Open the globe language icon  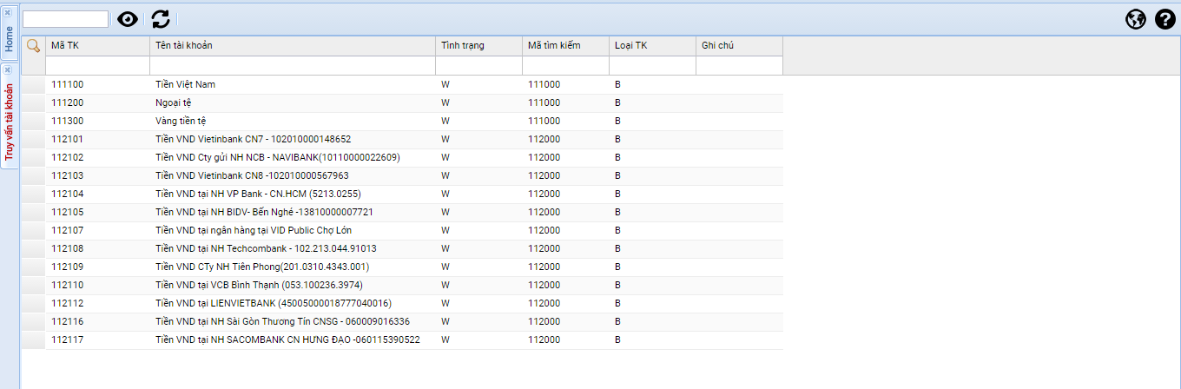coord(1136,19)
